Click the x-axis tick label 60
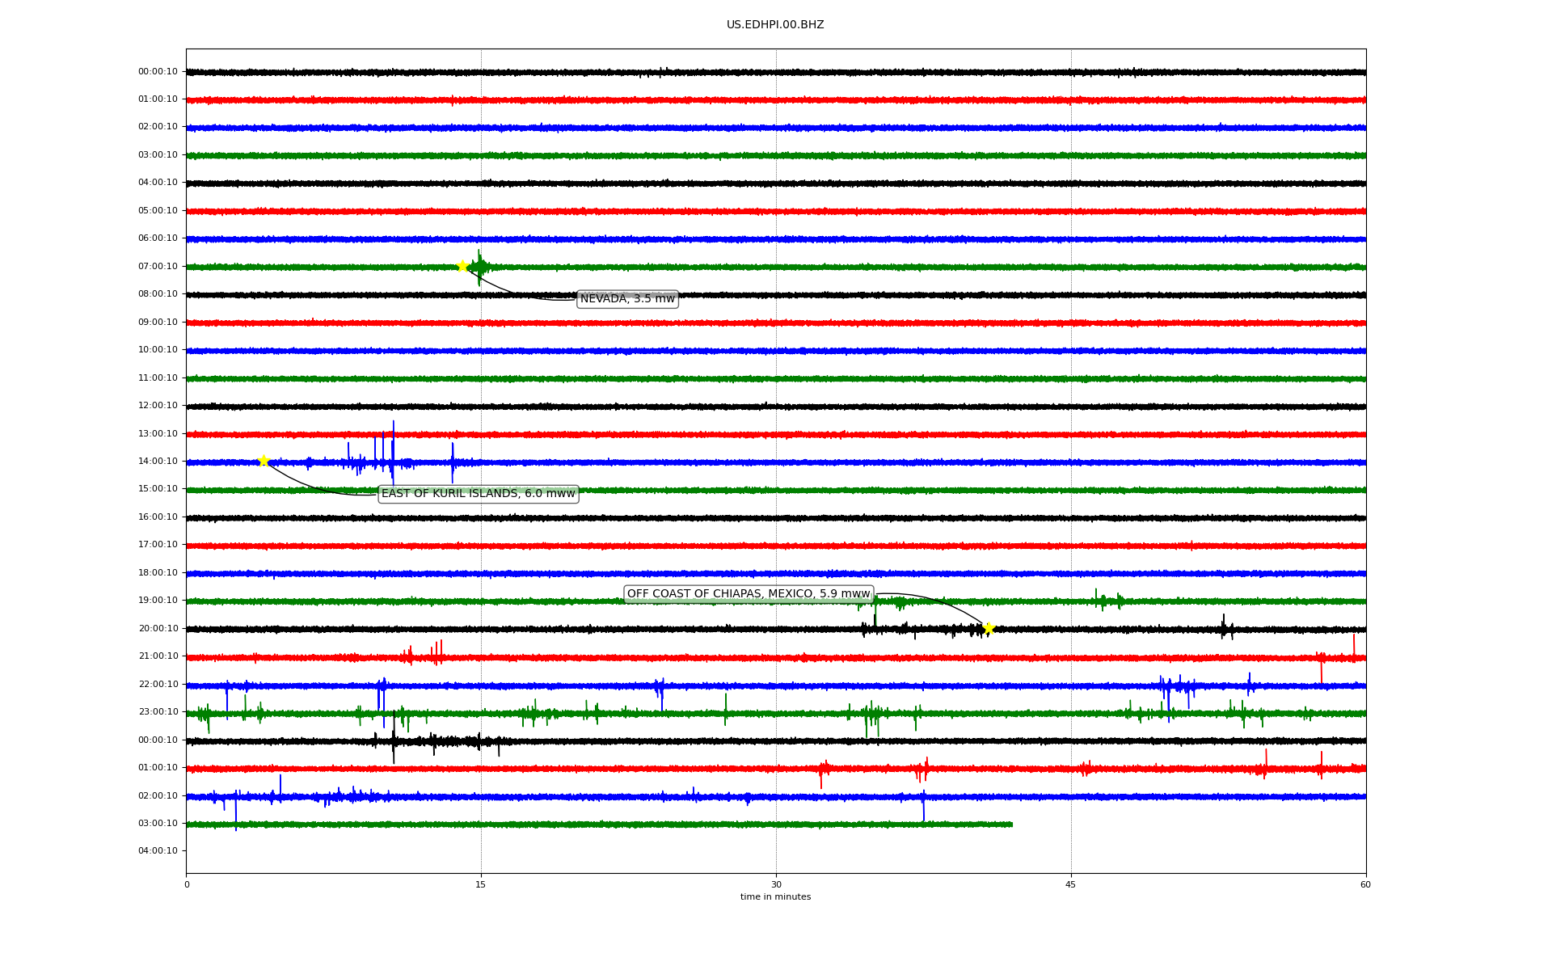 tap(1365, 884)
